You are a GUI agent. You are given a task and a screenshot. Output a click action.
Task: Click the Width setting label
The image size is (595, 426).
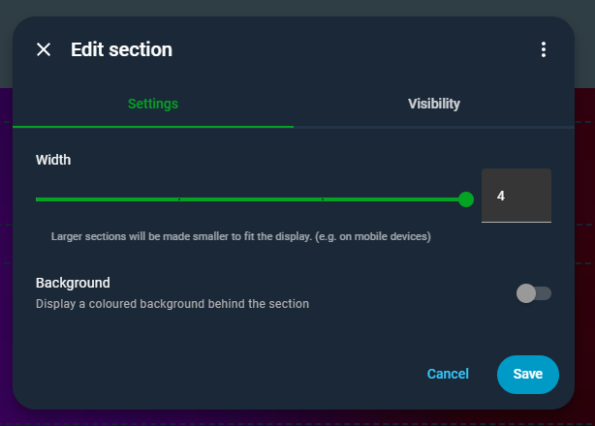53,160
